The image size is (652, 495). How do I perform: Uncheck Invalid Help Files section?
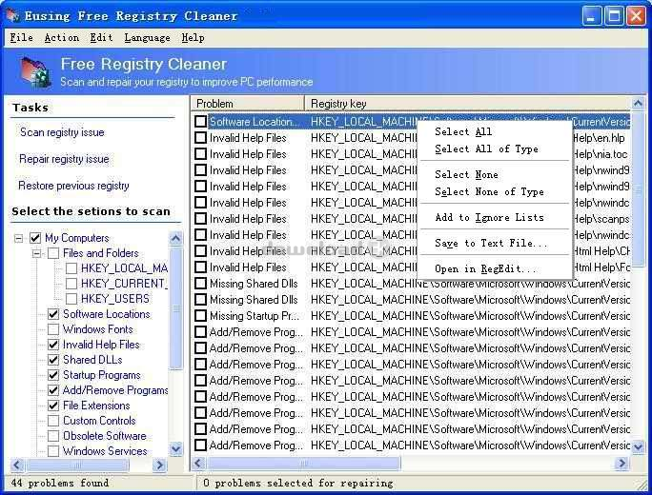click(53, 345)
